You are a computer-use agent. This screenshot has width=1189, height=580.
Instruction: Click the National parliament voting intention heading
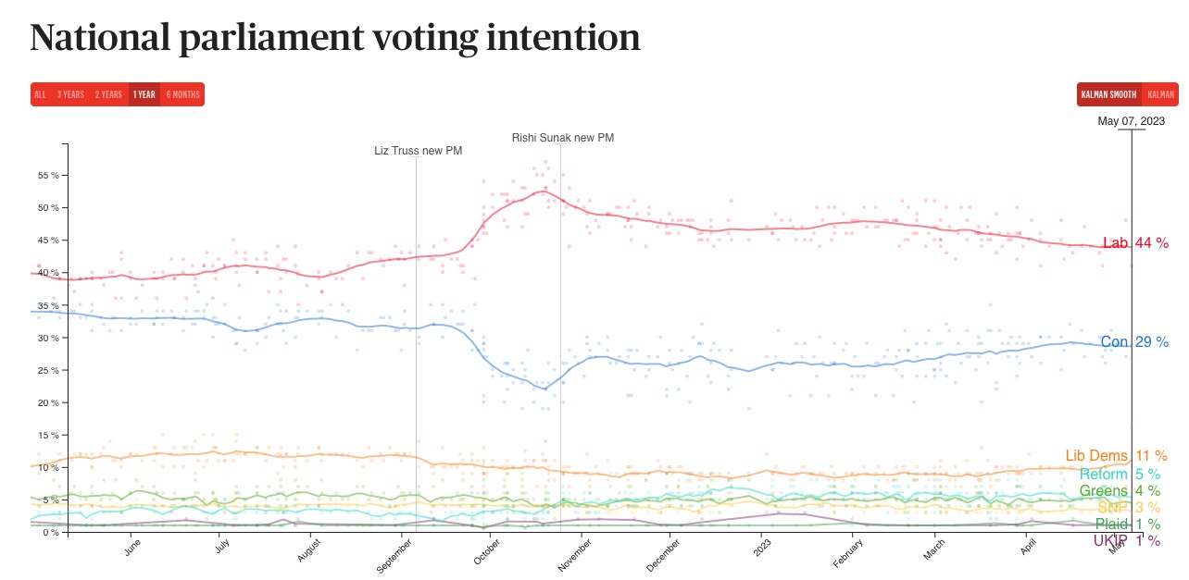(x=335, y=38)
